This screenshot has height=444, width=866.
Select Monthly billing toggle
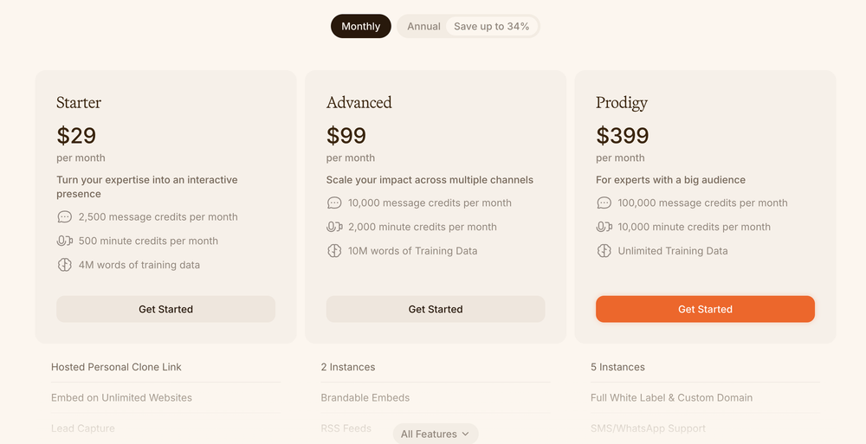(x=360, y=27)
